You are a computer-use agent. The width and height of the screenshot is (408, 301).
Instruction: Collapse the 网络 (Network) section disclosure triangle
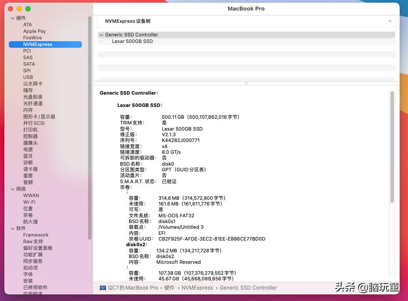[13, 189]
